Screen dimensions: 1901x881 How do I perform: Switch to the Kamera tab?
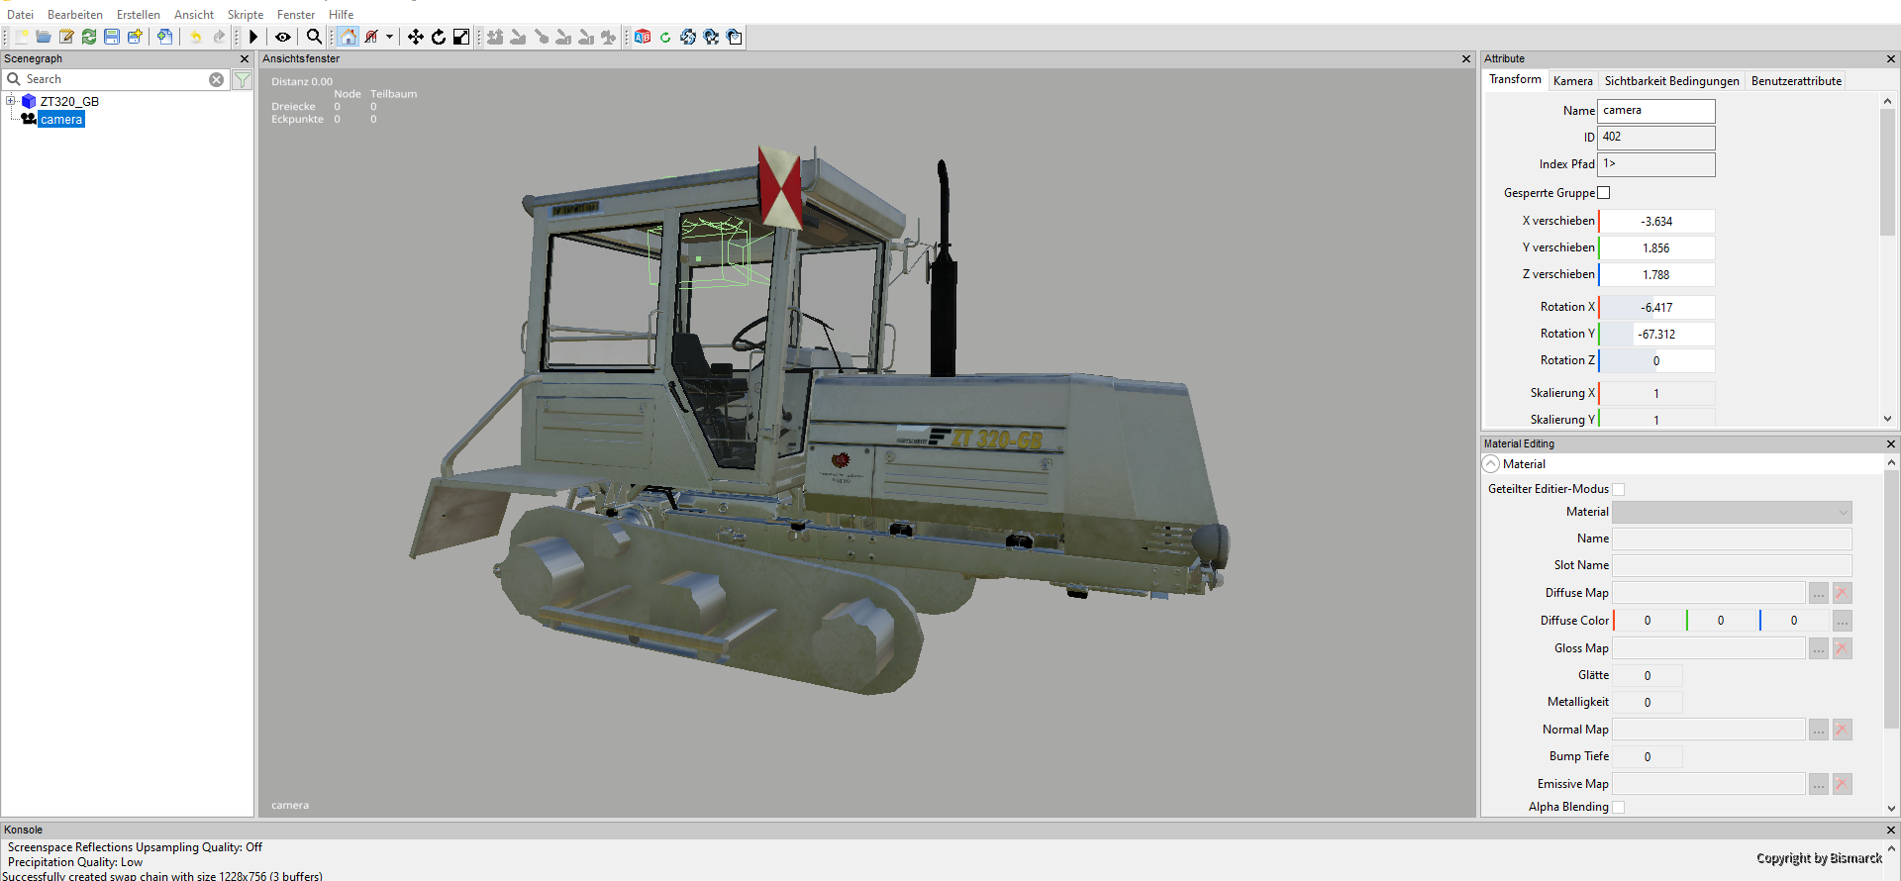tap(1572, 81)
